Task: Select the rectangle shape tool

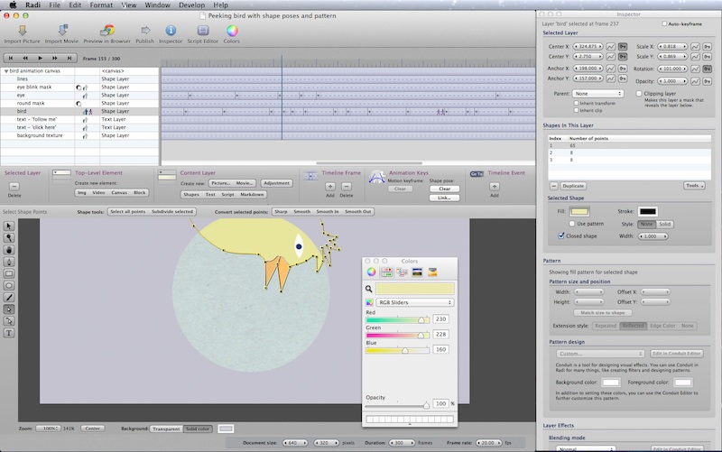Action: point(9,272)
